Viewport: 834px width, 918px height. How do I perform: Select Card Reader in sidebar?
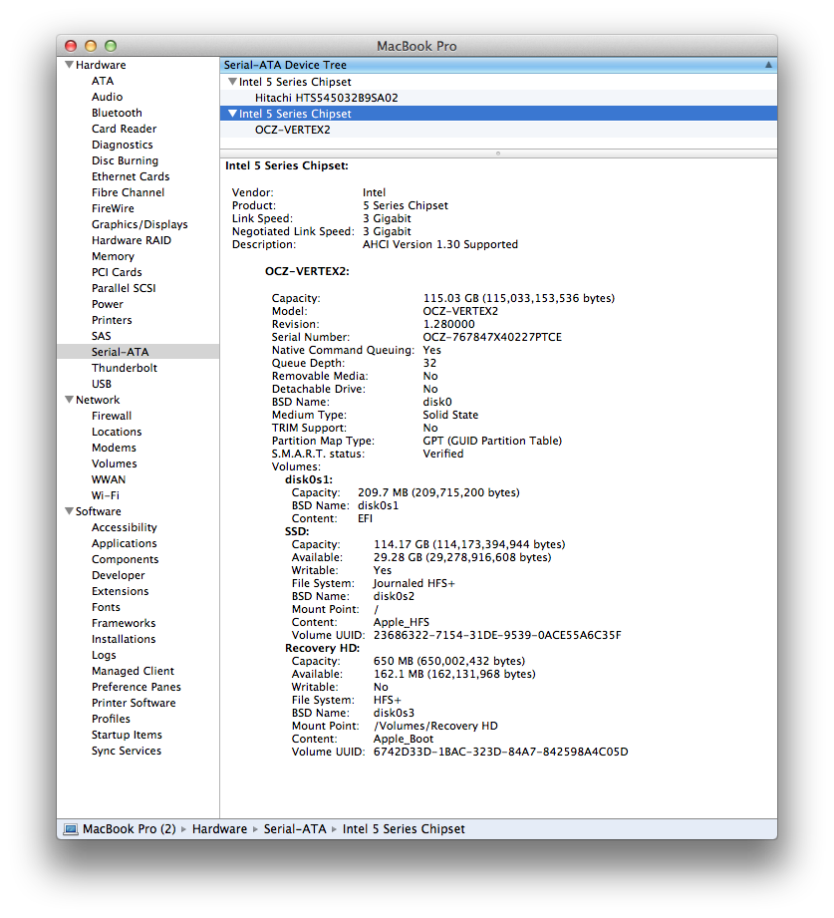[x=125, y=129]
